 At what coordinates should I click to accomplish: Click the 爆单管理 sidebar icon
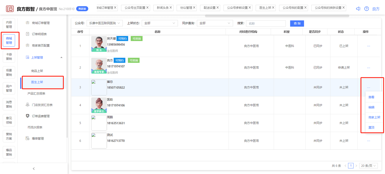click(28, 139)
